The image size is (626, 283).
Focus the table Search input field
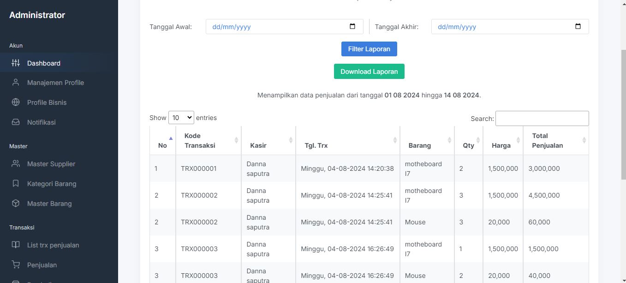coord(542,118)
